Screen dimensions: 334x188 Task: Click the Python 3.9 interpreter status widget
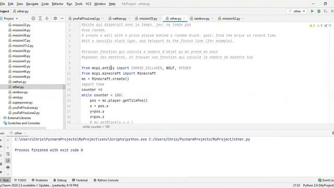click(x=318, y=185)
